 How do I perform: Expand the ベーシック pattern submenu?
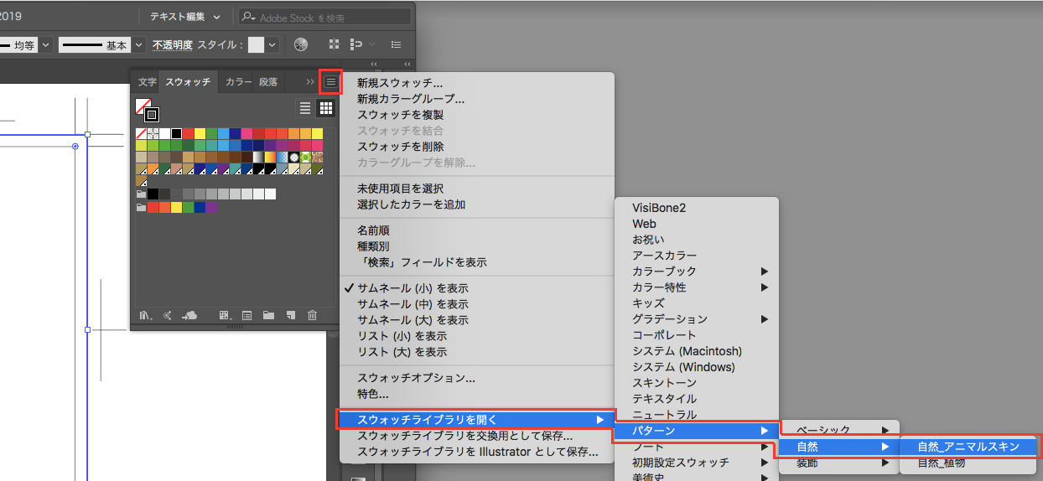pyautogui.click(x=840, y=430)
